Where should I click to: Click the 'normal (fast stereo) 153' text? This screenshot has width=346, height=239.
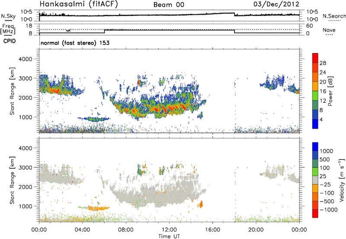[75, 43]
